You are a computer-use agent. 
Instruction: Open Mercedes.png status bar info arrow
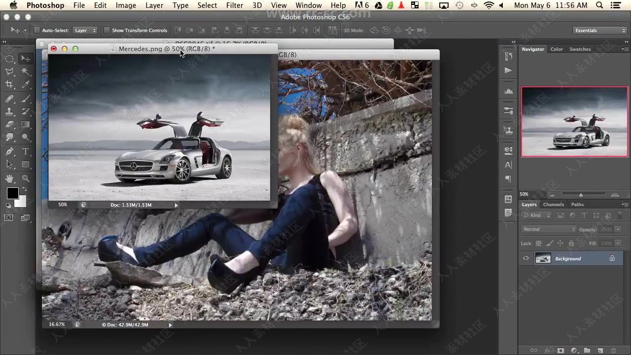click(x=176, y=205)
